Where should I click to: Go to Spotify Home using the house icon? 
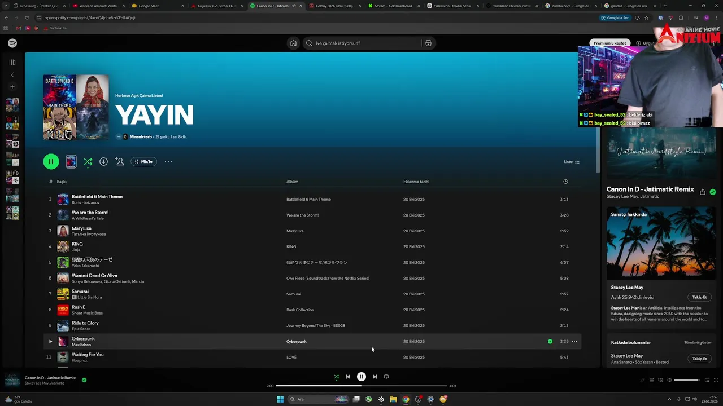(293, 43)
